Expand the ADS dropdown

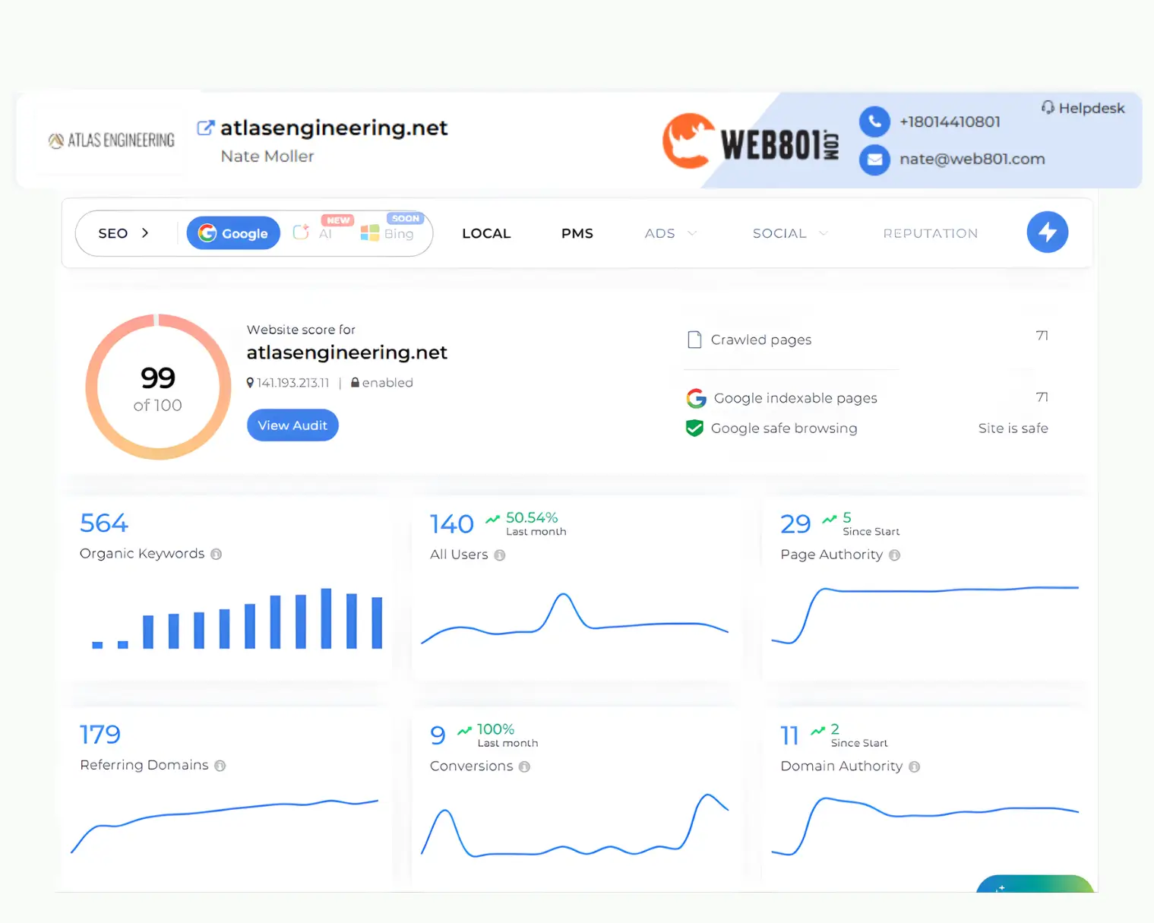[x=669, y=233]
